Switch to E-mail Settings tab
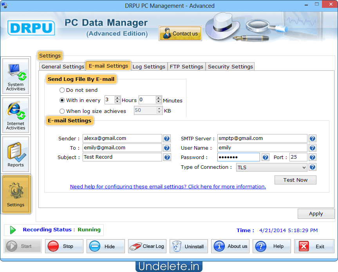This screenshot has width=338, height=272. click(x=108, y=66)
